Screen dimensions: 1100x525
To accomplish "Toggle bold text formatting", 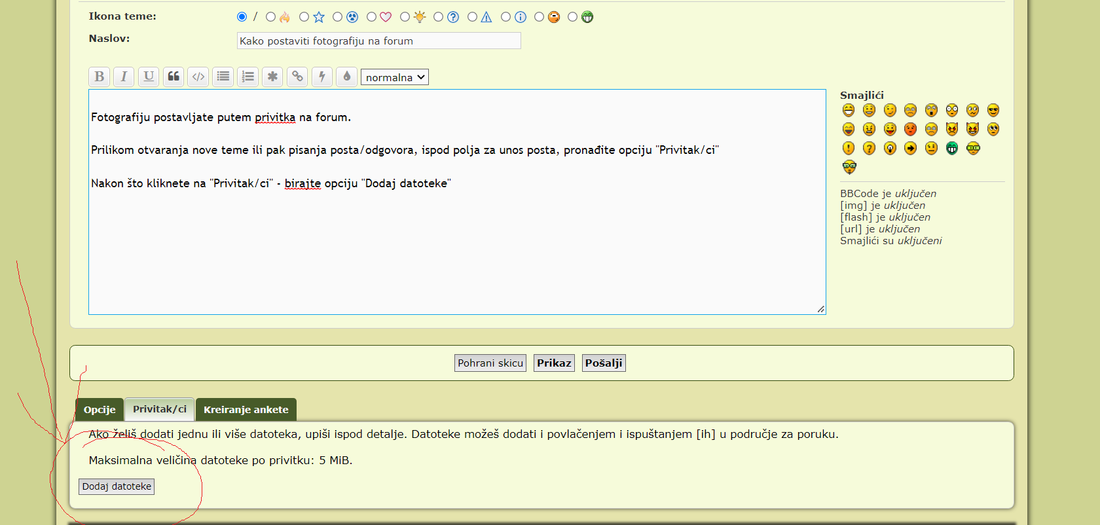I will coord(99,77).
